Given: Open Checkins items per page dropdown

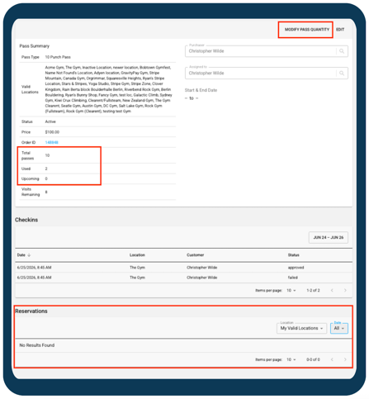Looking at the screenshot, I should (x=291, y=290).
